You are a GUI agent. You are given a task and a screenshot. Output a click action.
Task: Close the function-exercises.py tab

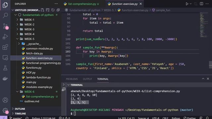pyautogui.click(x=141, y=4)
